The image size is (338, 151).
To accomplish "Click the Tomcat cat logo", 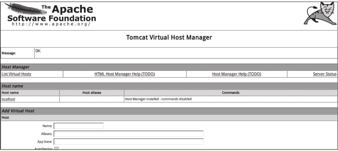I will click(x=320, y=13).
